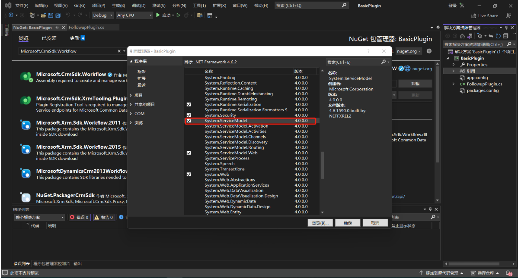Click the open file folder icon
518x278 pixels.
tap(43, 15)
